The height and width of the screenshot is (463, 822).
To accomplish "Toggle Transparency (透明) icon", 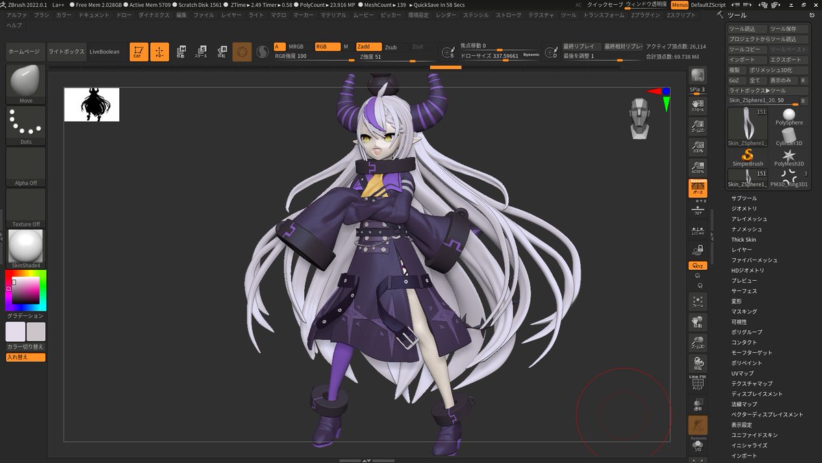I will coord(697,404).
